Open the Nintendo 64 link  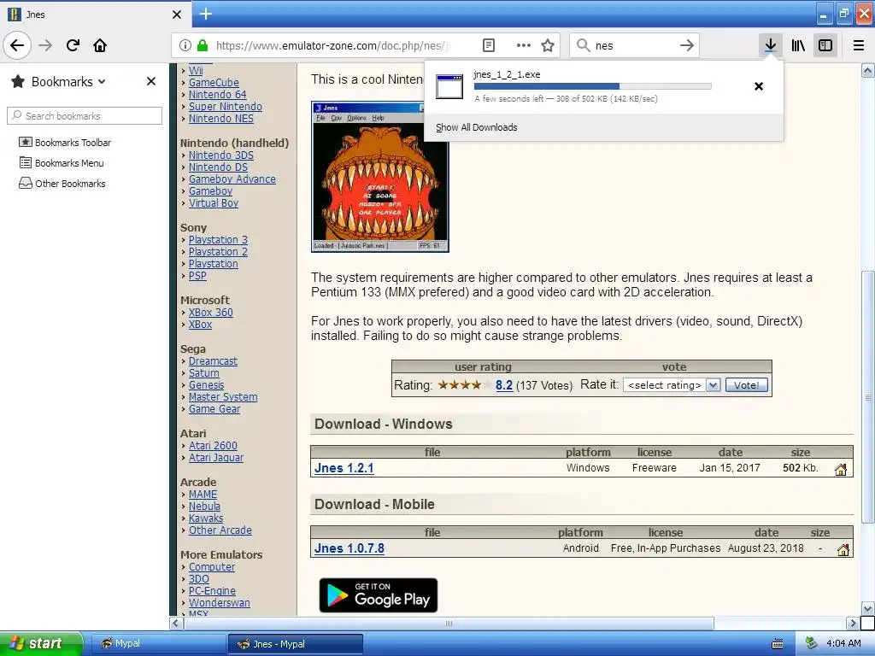pyautogui.click(x=218, y=94)
